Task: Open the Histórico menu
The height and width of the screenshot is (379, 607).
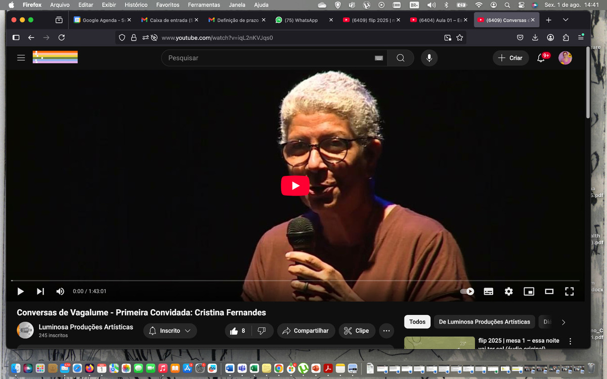Action: [x=136, y=5]
